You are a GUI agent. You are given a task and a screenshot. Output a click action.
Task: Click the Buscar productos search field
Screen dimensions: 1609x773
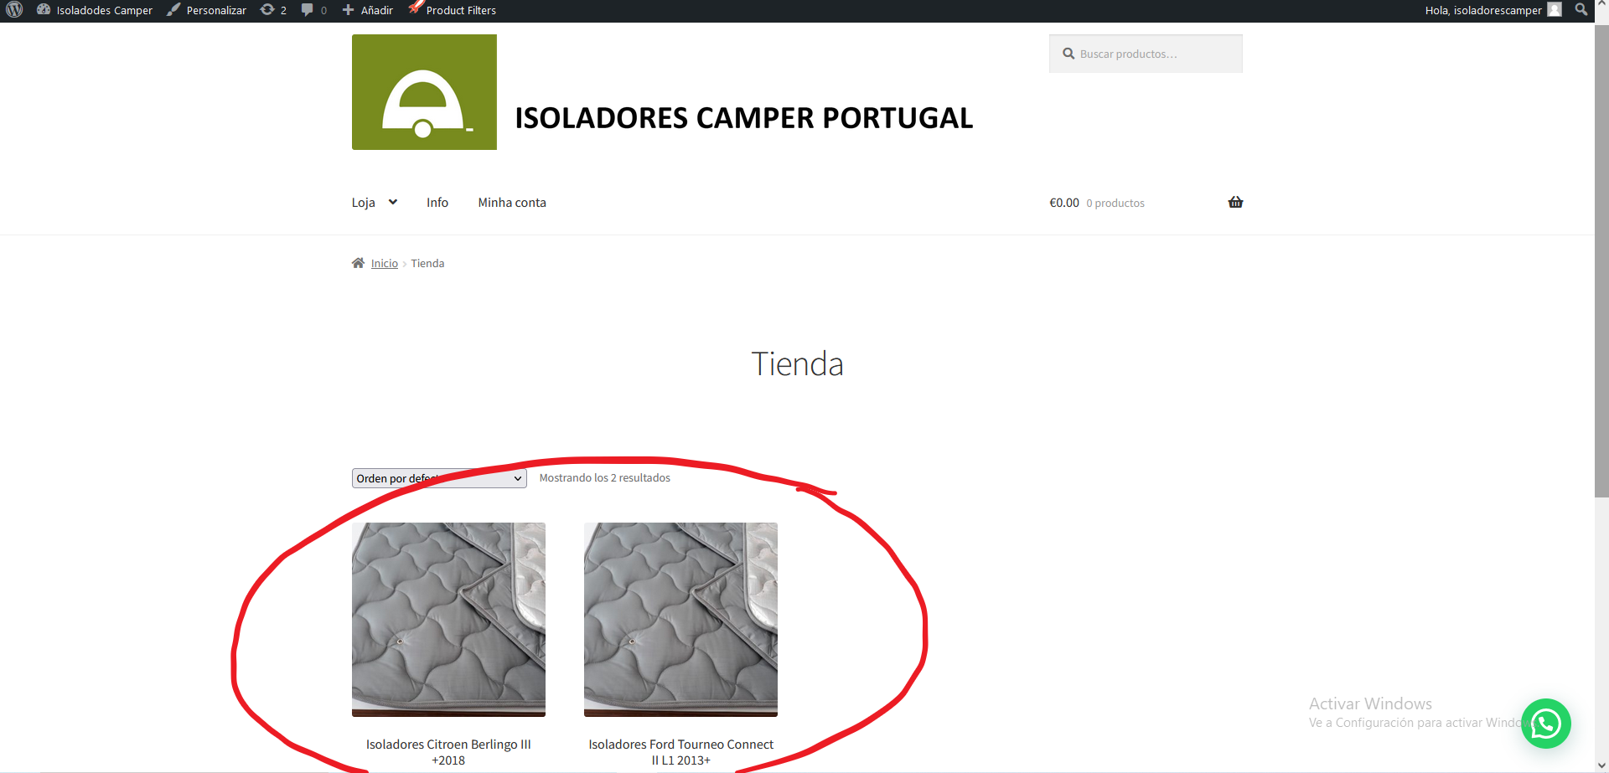[1146, 54]
